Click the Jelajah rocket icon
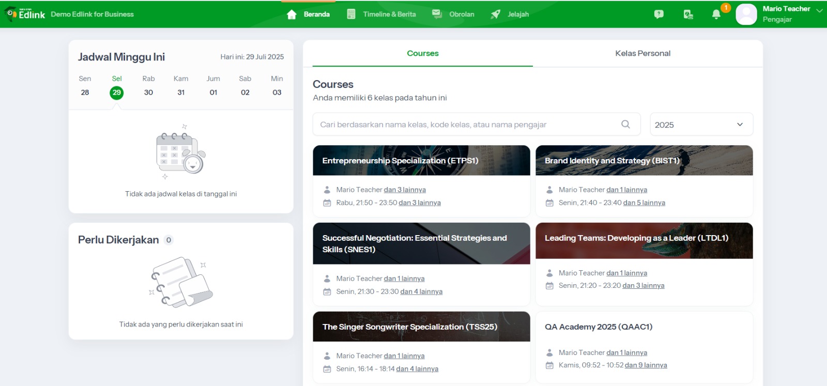Screen dimensions: 827x386 (x=495, y=14)
